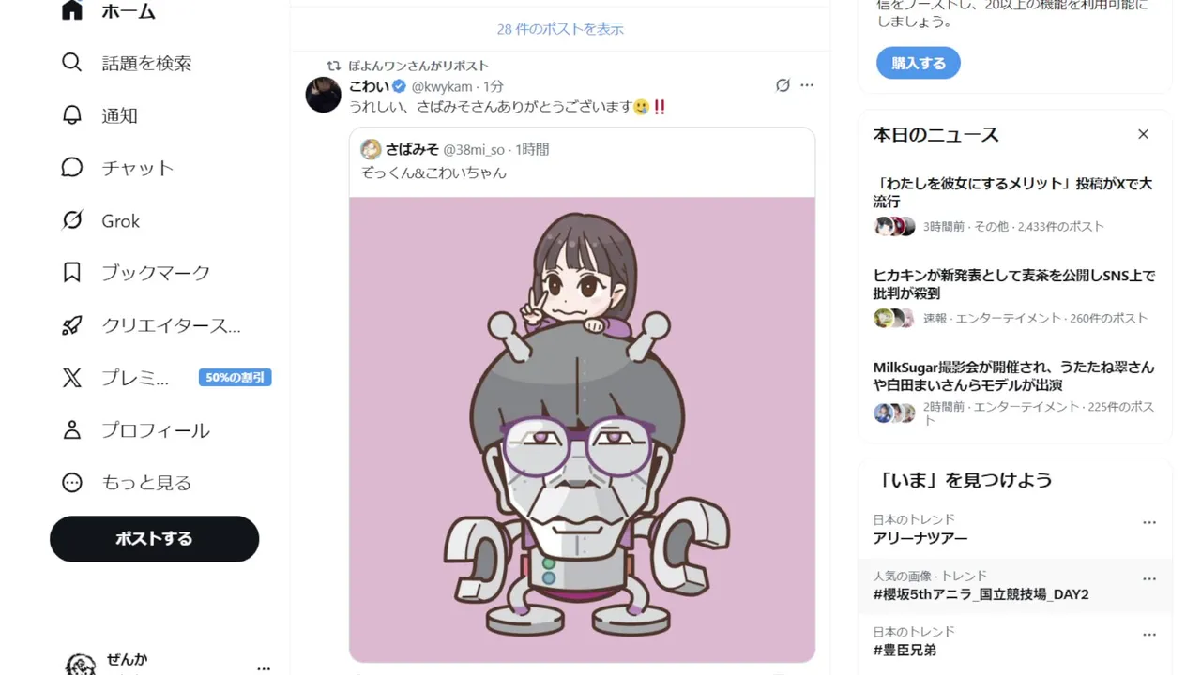The height and width of the screenshot is (675, 1201).
Task: Open the three-dot menu on こわい's post
Action: coord(807,85)
